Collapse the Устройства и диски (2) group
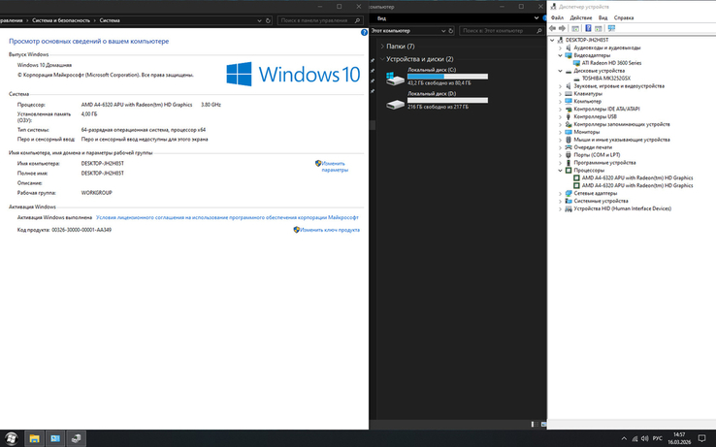The width and height of the screenshot is (716, 447). (382, 59)
